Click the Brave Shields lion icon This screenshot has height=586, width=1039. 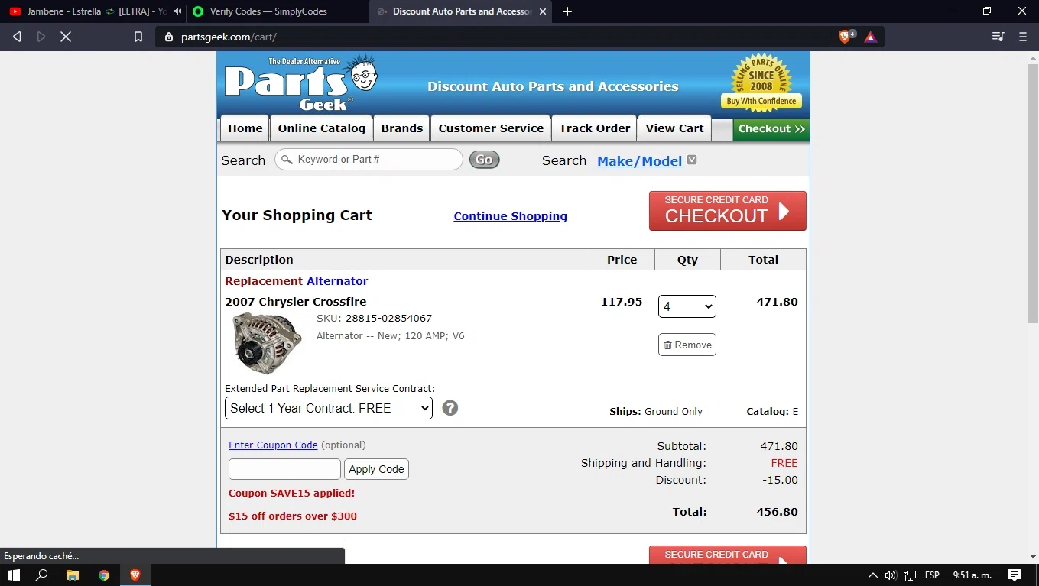(846, 36)
